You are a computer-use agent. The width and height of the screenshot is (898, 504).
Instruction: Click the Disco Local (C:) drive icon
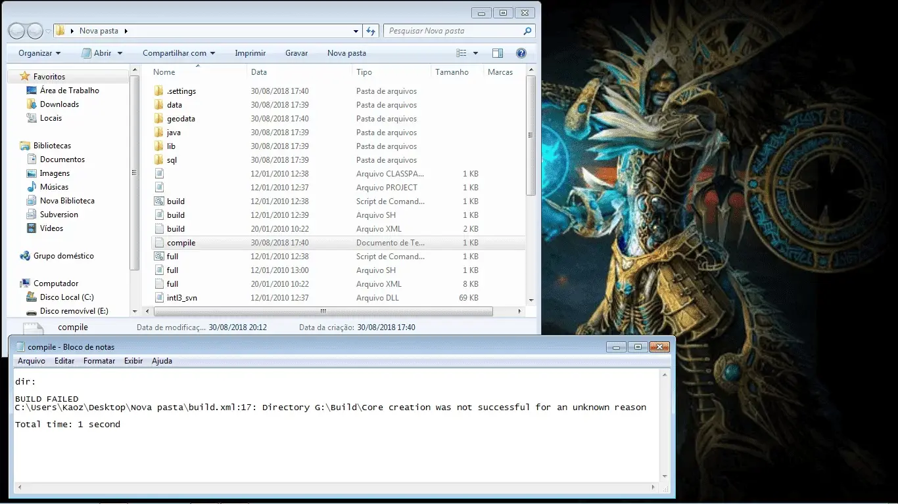[x=32, y=297]
